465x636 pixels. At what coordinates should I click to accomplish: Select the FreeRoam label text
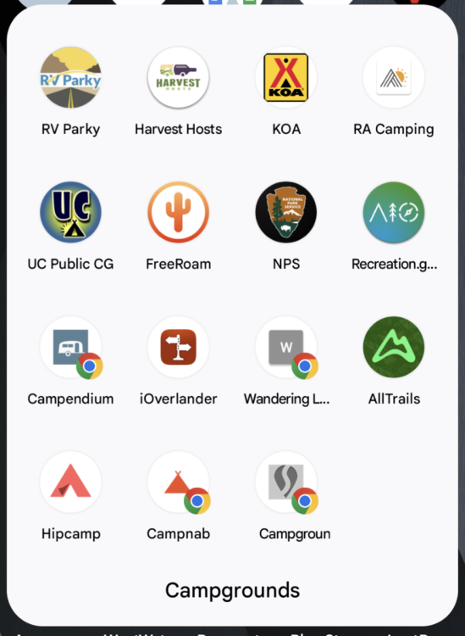[x=178, y=264]
